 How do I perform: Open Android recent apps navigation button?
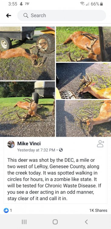click(24, 222)
